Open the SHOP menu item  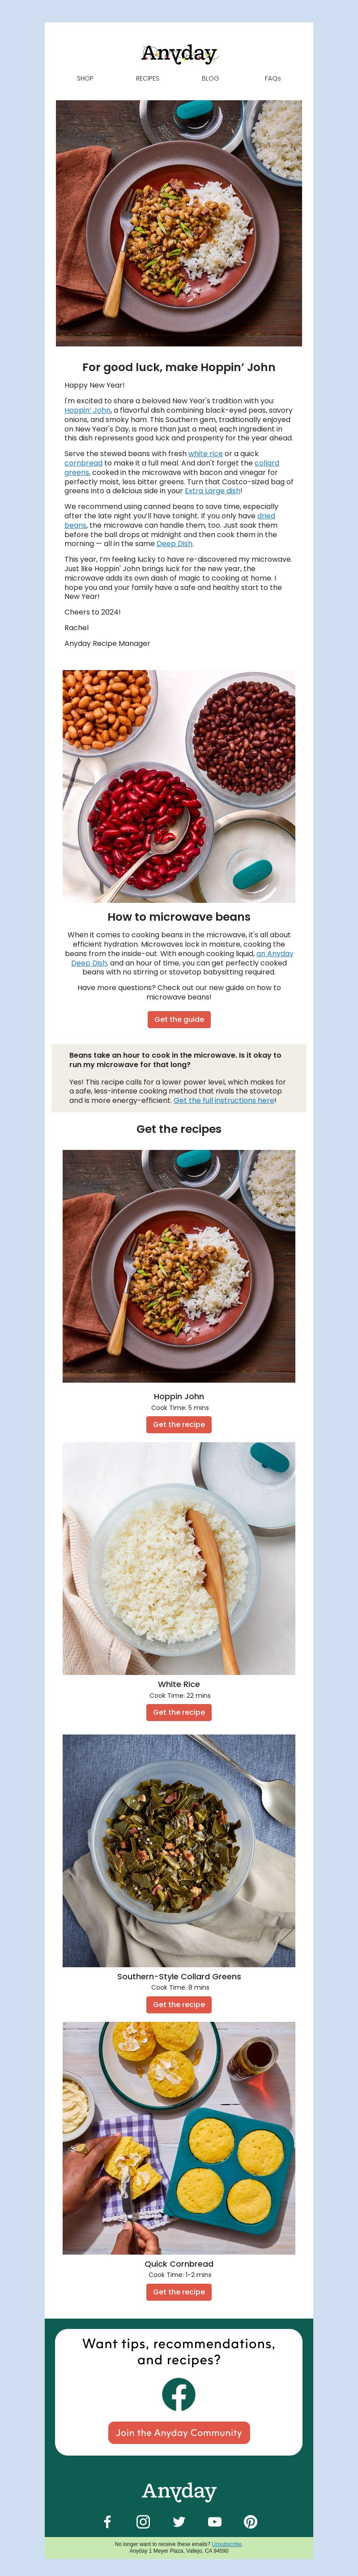[x=85, y=78]
